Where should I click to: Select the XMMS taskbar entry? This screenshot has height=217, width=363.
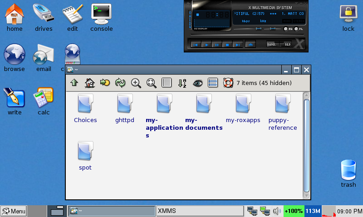(200, 211)
